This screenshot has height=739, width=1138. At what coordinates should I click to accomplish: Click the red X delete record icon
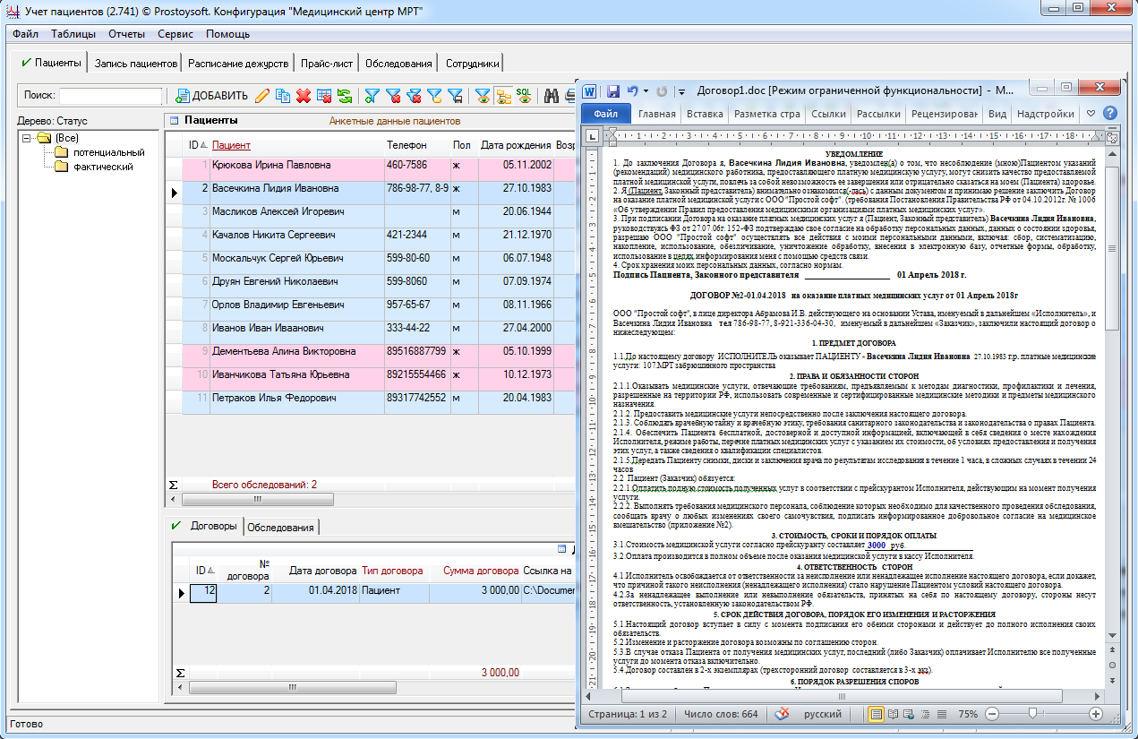click(304, 96)
